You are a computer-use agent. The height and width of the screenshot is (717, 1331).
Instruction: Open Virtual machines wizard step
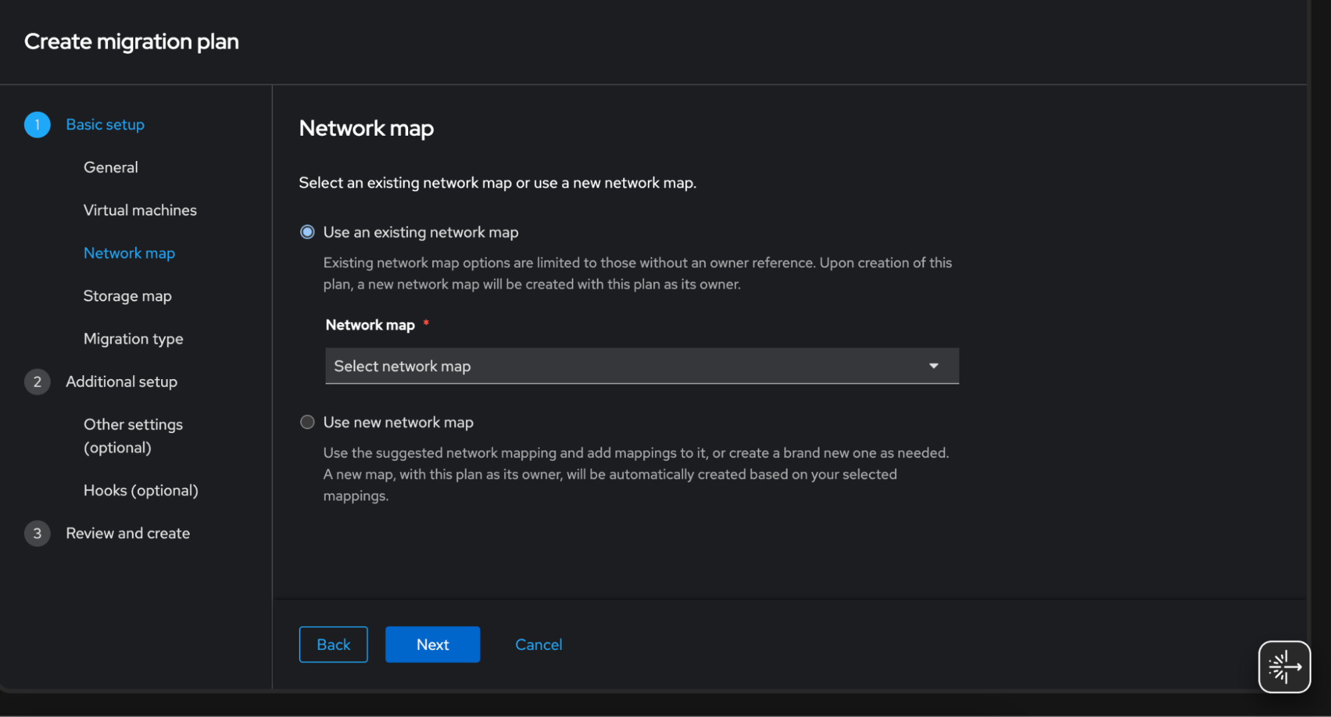pyautogui.click(x=140, y=210)
